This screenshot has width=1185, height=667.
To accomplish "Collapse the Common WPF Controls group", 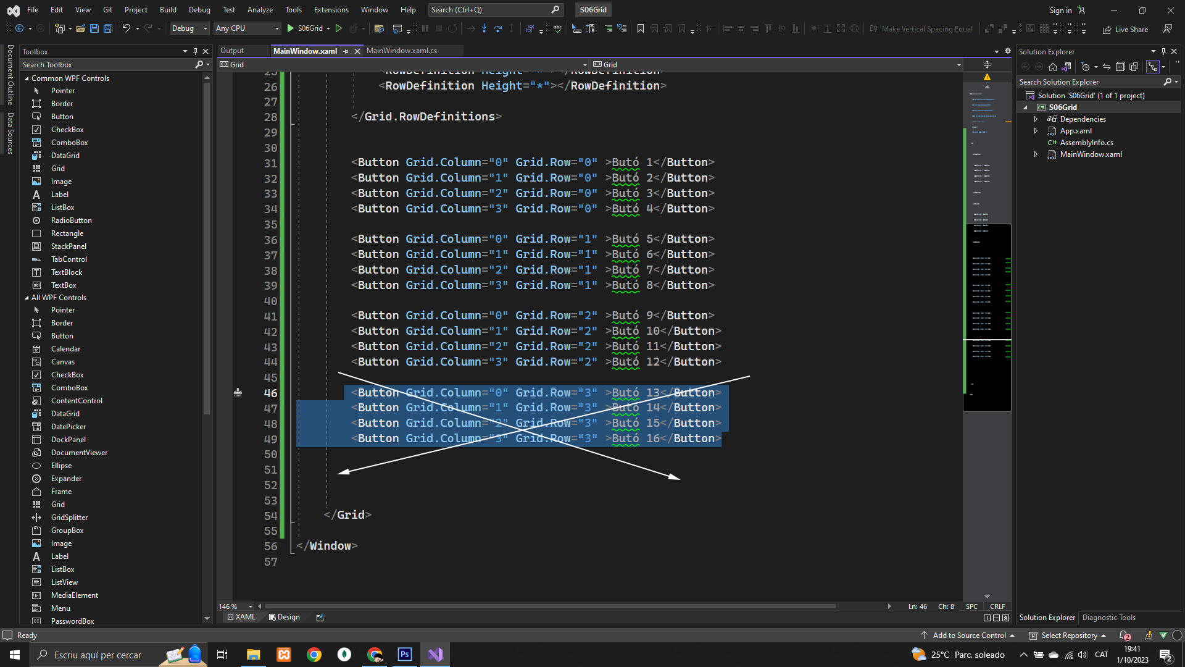I will 27,78.
